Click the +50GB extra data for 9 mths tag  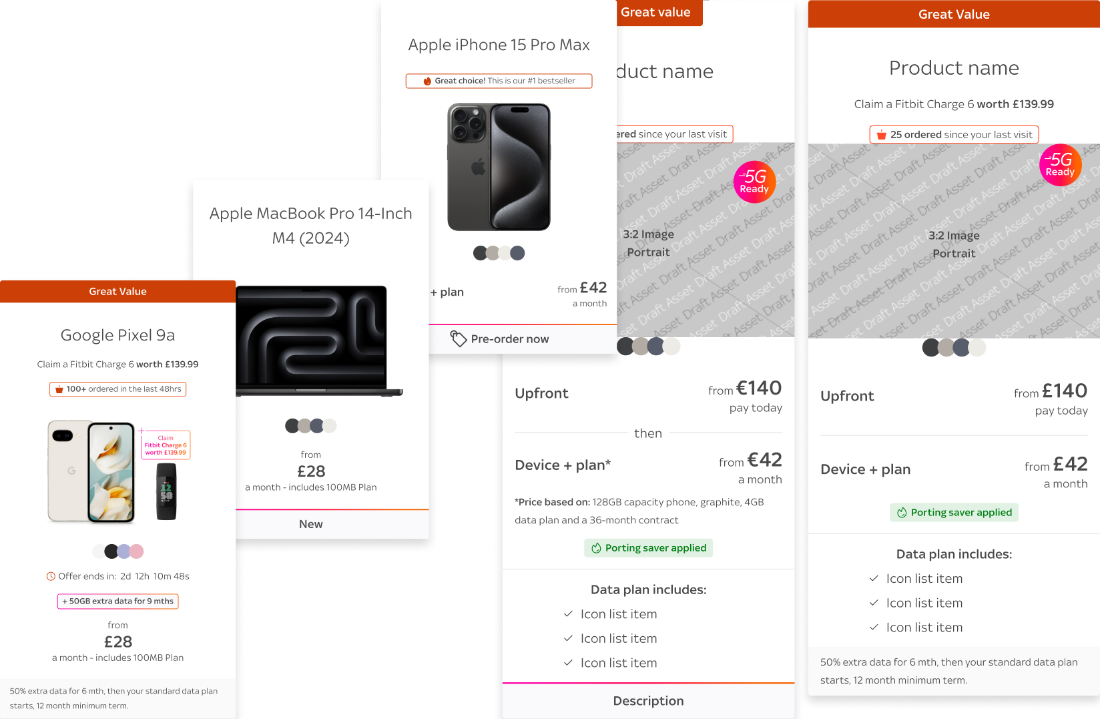(118, 602)
